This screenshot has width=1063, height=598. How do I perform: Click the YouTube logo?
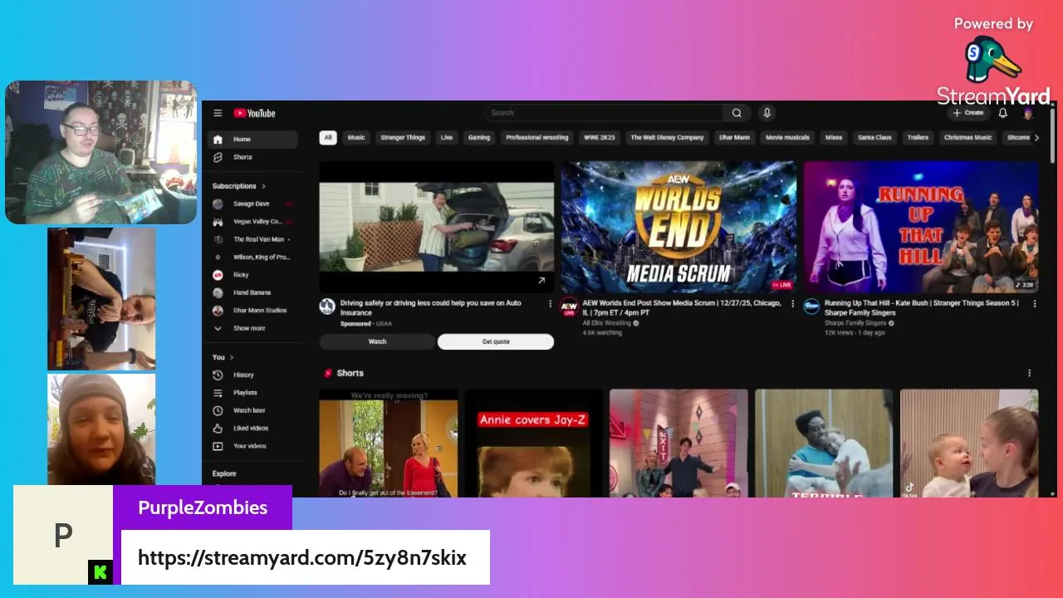254,113
